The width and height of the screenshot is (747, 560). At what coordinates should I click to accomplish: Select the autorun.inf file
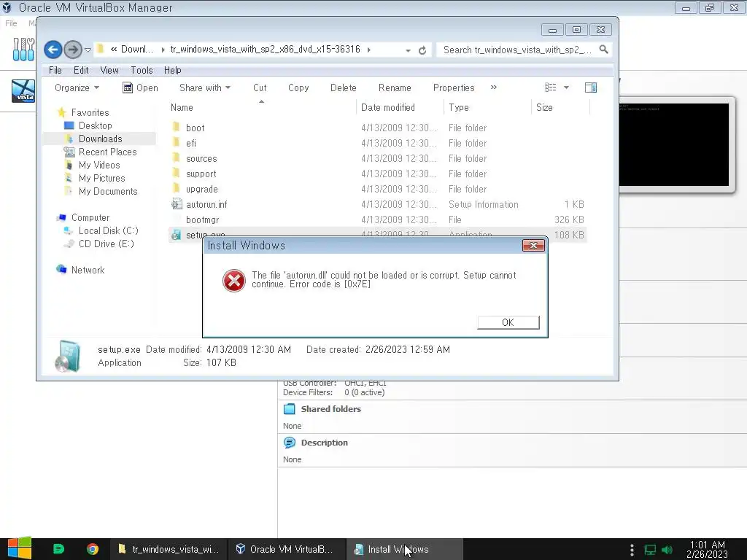tap(206, 204)
